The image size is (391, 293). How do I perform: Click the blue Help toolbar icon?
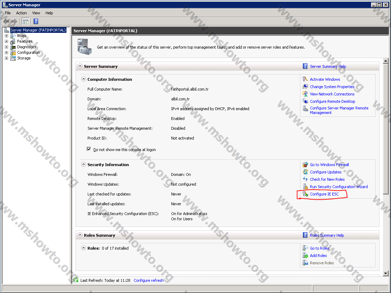[36, 21]
